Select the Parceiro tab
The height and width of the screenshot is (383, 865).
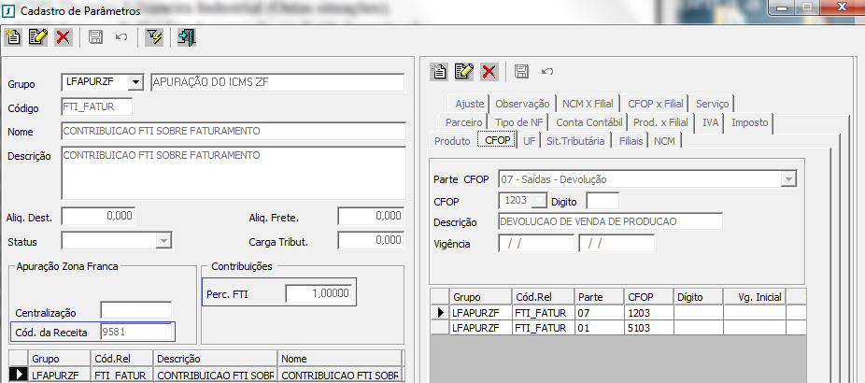pos(464,122)
